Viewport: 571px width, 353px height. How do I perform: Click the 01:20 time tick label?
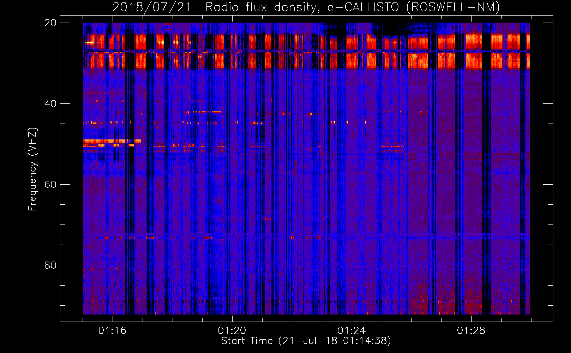click(232, 331)
